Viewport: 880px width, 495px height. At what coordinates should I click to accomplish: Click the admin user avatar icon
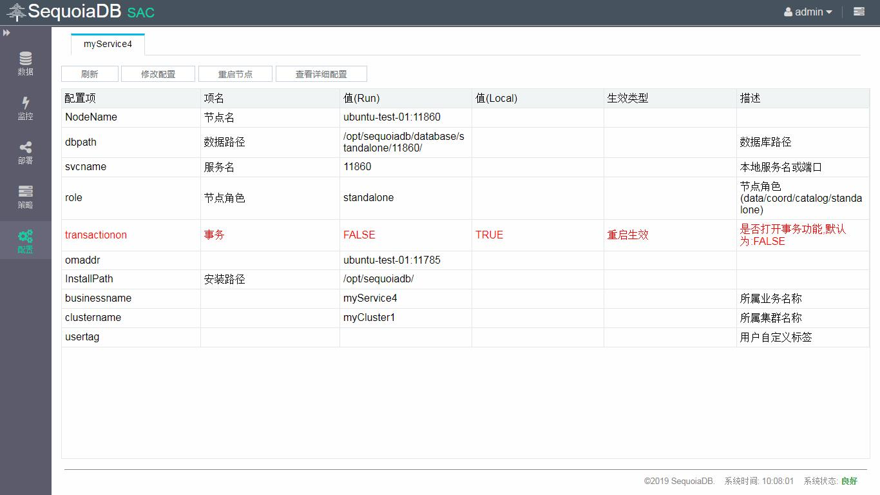[x=788, y=12]
